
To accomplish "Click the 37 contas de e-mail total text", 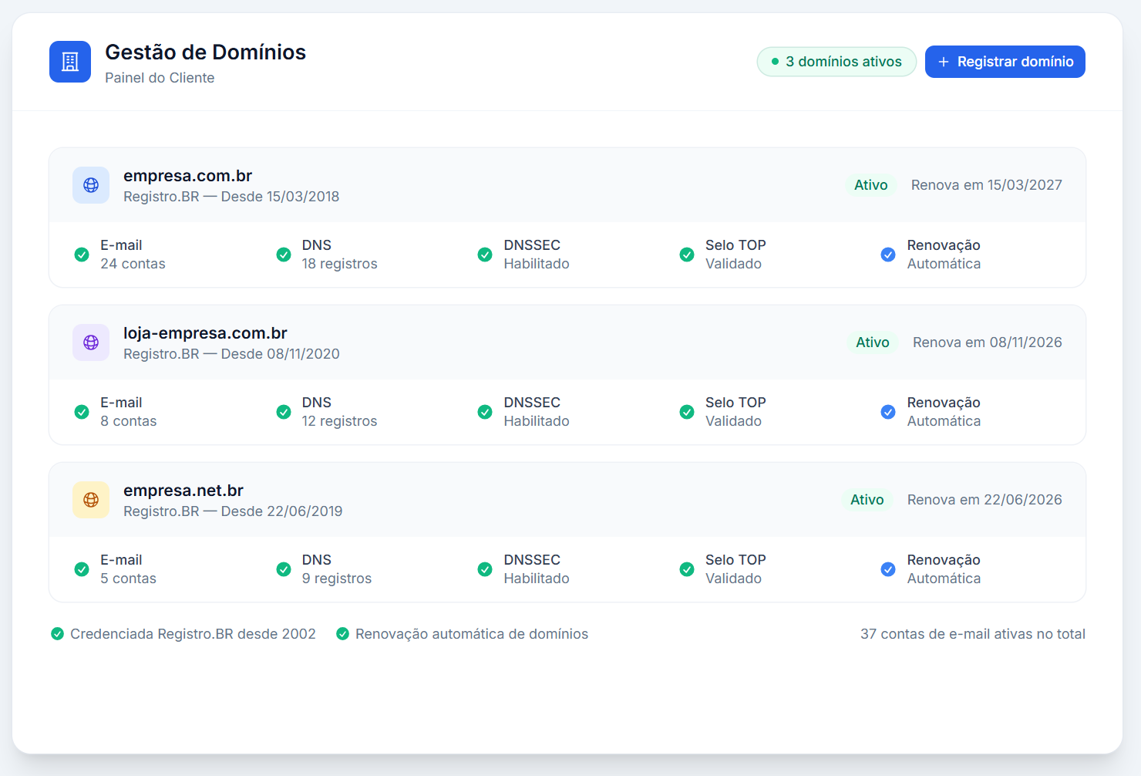I will (973, 633).
